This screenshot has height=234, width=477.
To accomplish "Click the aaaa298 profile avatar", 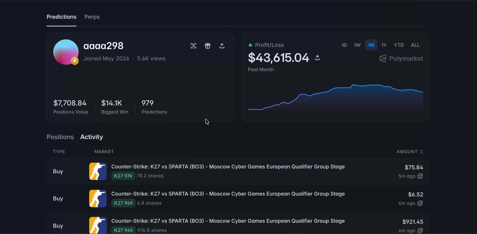I will [x=66, y=52].
